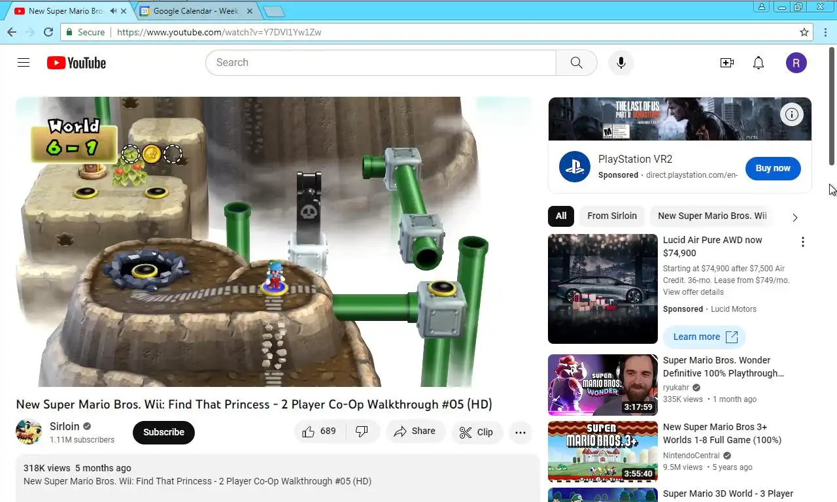Click into the YouTube search field

pyautogui.click(x=381, y=63)
